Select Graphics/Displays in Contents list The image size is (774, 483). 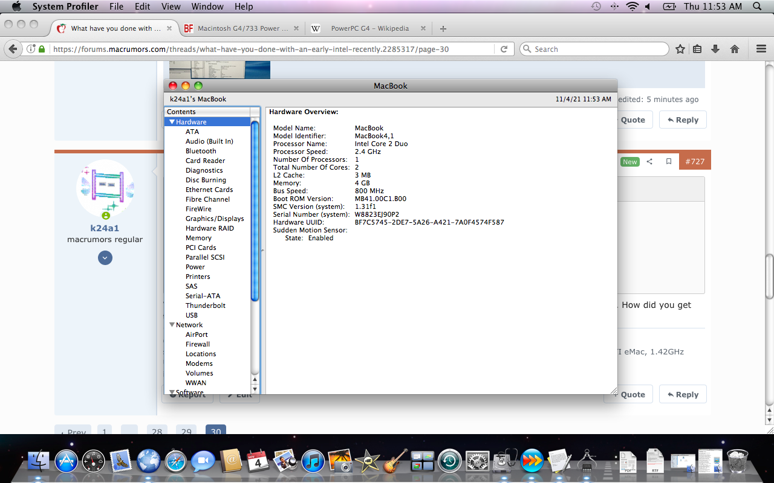[x=215, y=219]
